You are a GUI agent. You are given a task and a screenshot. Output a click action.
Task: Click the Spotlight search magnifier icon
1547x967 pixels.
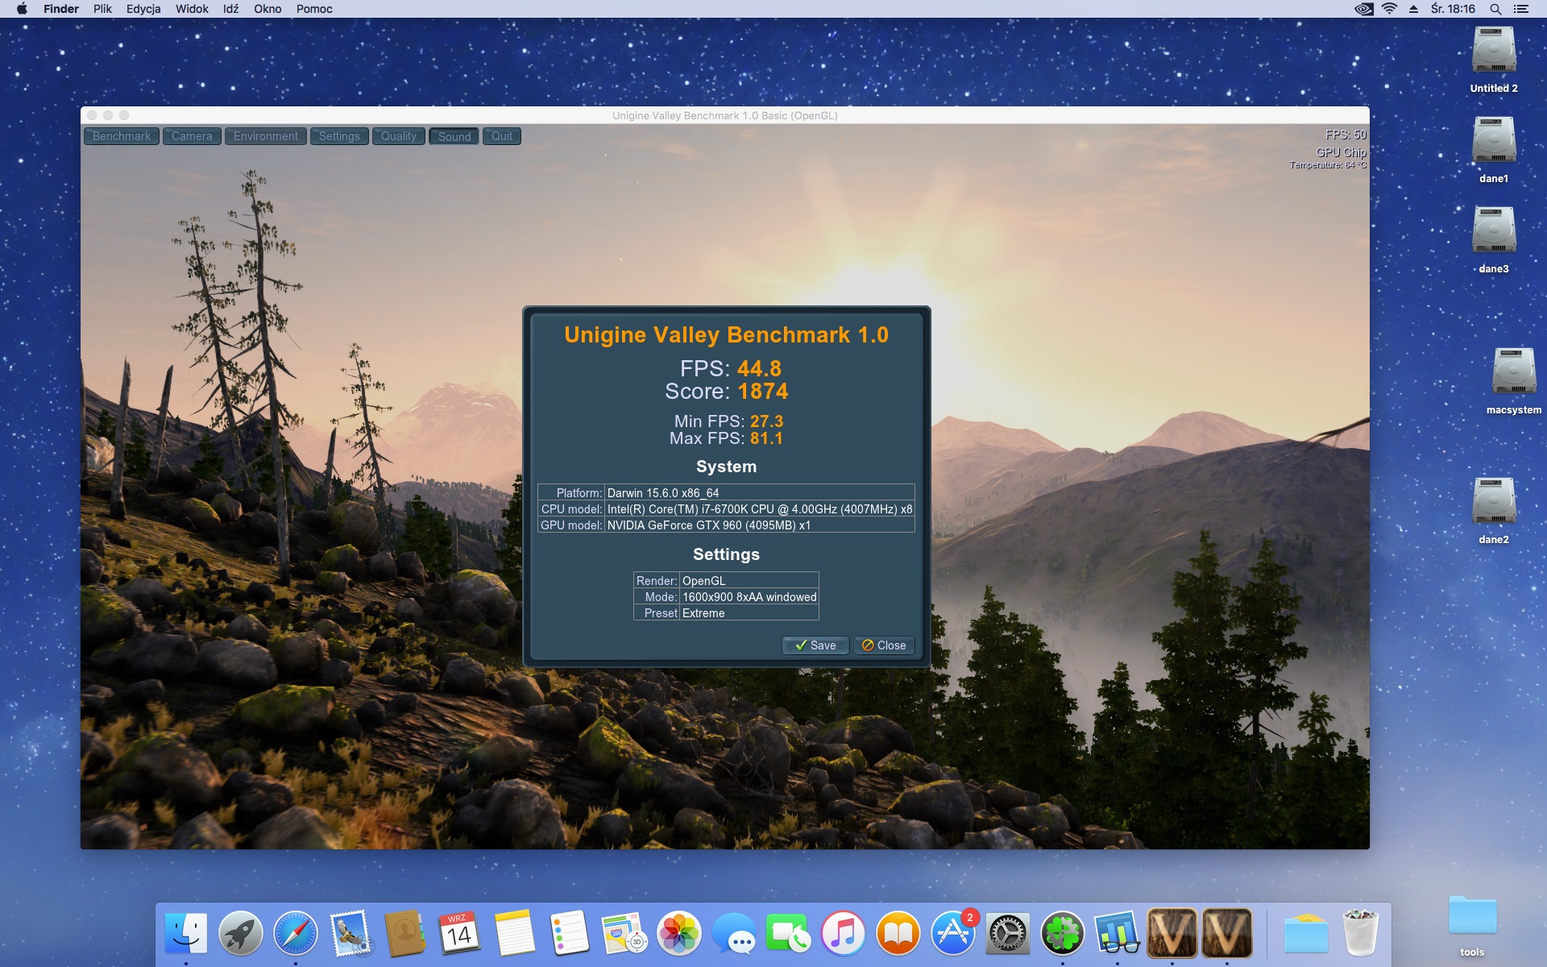1495,9
